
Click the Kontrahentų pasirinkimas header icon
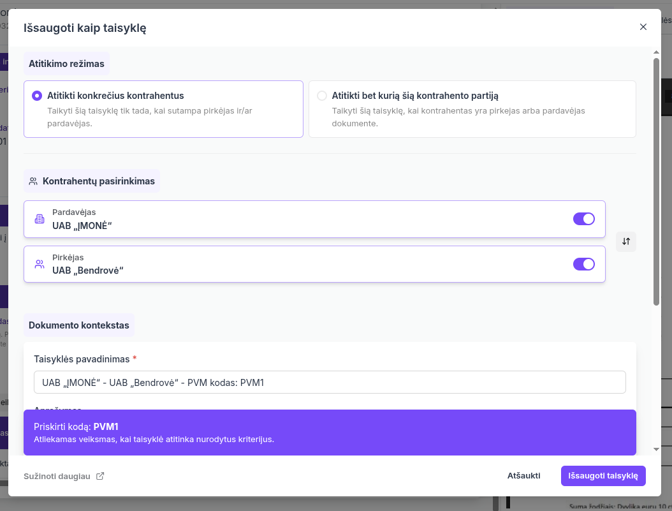tap(33, 181)
